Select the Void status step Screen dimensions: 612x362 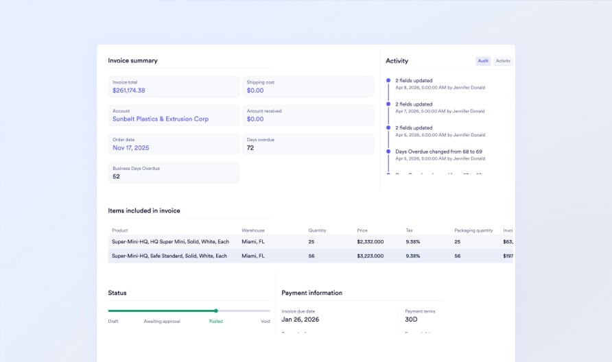pos(266,322)
